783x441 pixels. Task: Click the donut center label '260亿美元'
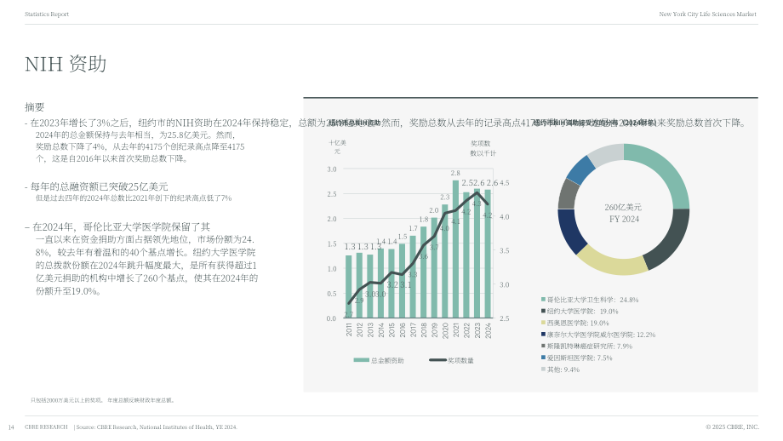623,207
